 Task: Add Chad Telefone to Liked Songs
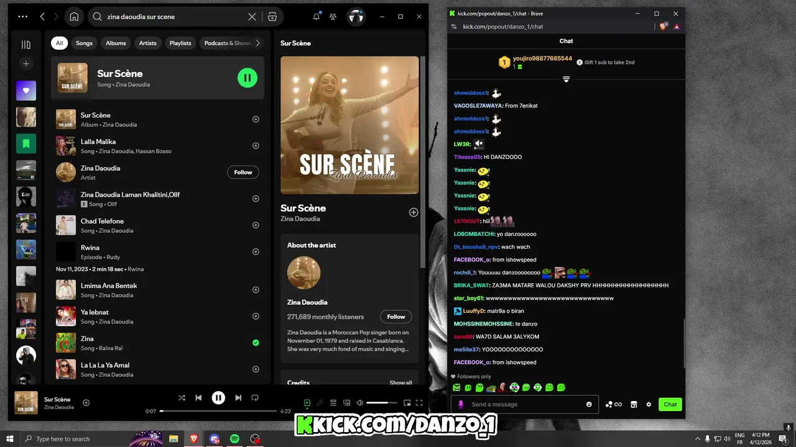256,225
